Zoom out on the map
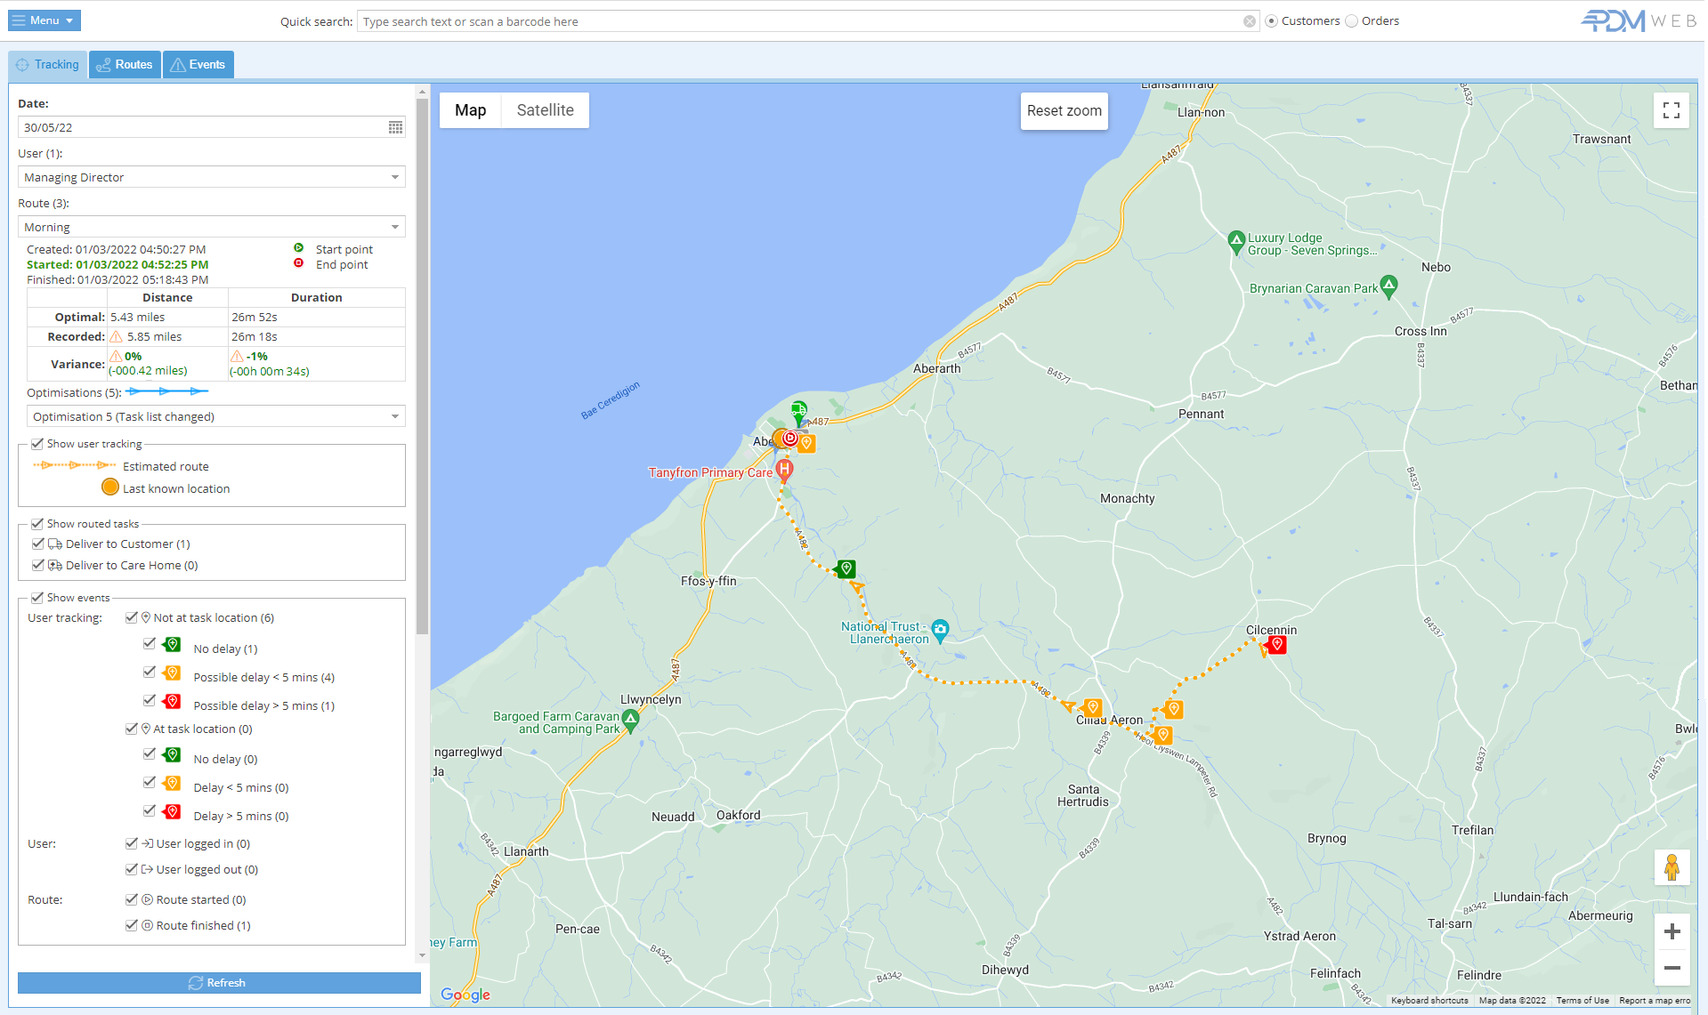Screen dimensions: 1708x1015 pos(1672,968)
